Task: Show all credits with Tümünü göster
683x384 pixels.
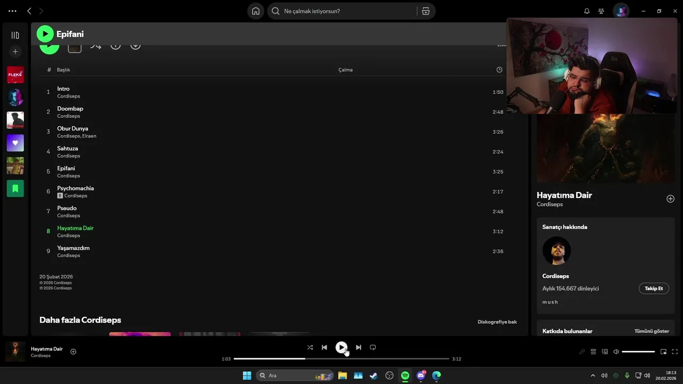Action: coord(652,331)
